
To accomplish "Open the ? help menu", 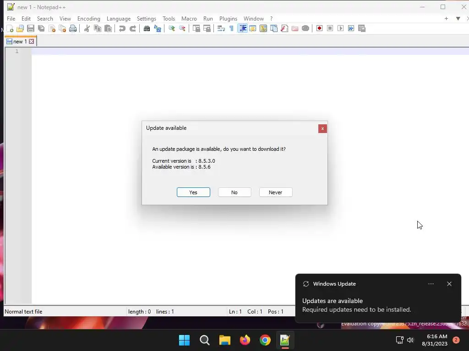I will click(x=271, y=18).
